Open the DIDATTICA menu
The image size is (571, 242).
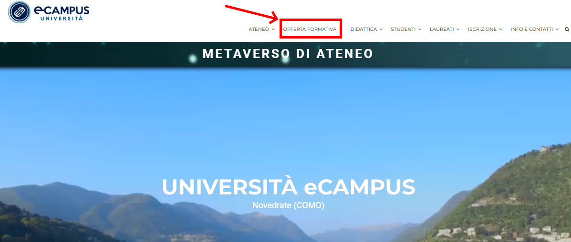pos(363,29)
